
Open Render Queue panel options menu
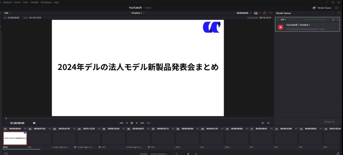338,13
